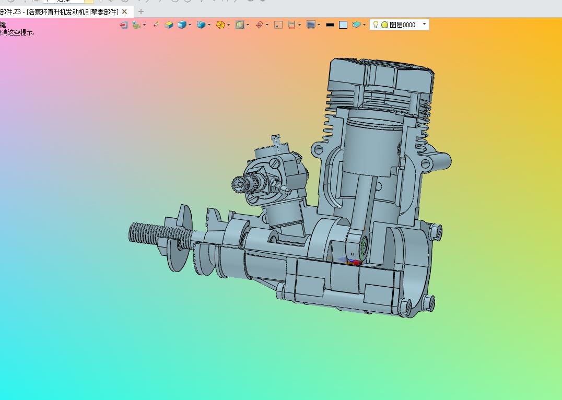Viewport: 562px width, 400px height.
Task: Click the yellow-topped box view icon
Action: pyautogui.click(x=169, y=25)
